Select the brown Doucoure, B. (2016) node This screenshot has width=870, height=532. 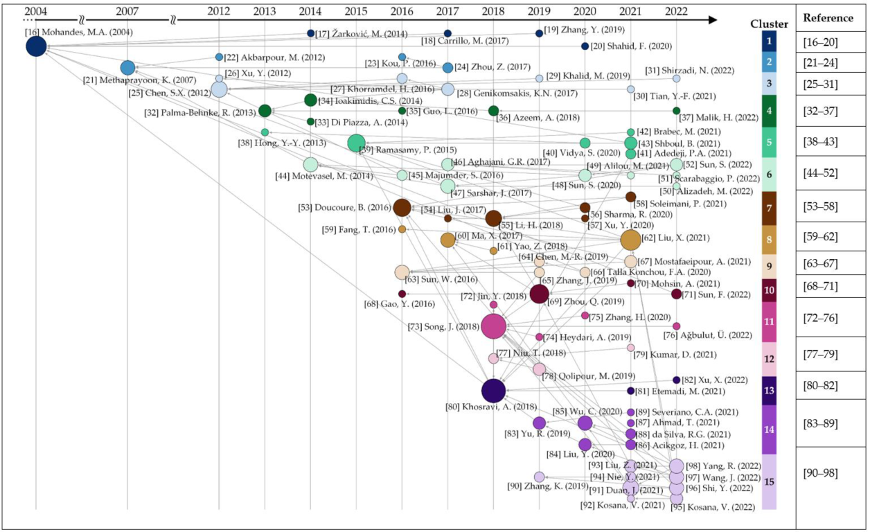pos(402,207)
